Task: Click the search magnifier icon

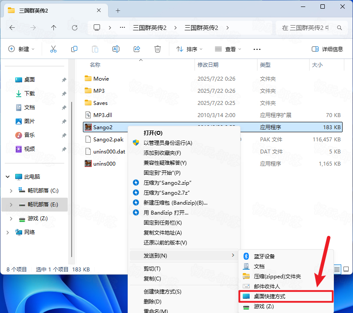Action: 340,28
